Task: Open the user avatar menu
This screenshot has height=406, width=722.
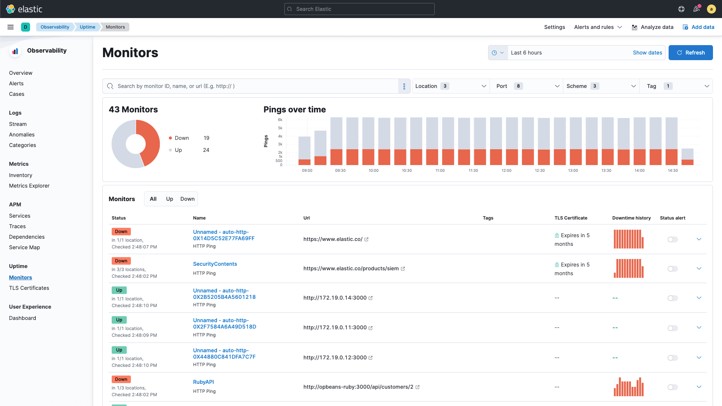Action: (x=711, y=9)
